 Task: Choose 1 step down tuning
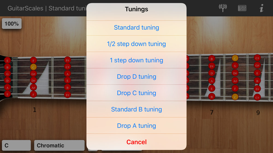coord(136,60)
